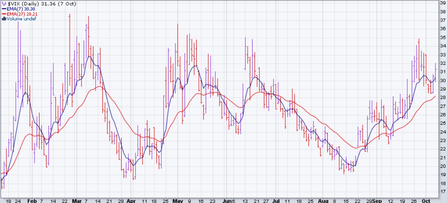
Task: Click the 35 value on price axis
Action: [x=443, y=37]
